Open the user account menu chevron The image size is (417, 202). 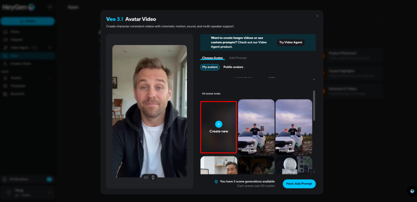(x=49, y=192)
